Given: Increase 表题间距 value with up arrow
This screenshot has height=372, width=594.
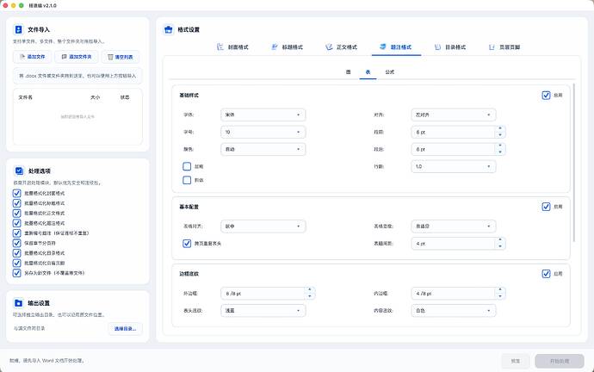Looking at the screenshot, I should 500,239.
